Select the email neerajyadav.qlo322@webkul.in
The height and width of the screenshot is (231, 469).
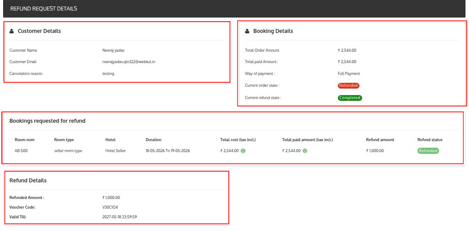point(128,62)
